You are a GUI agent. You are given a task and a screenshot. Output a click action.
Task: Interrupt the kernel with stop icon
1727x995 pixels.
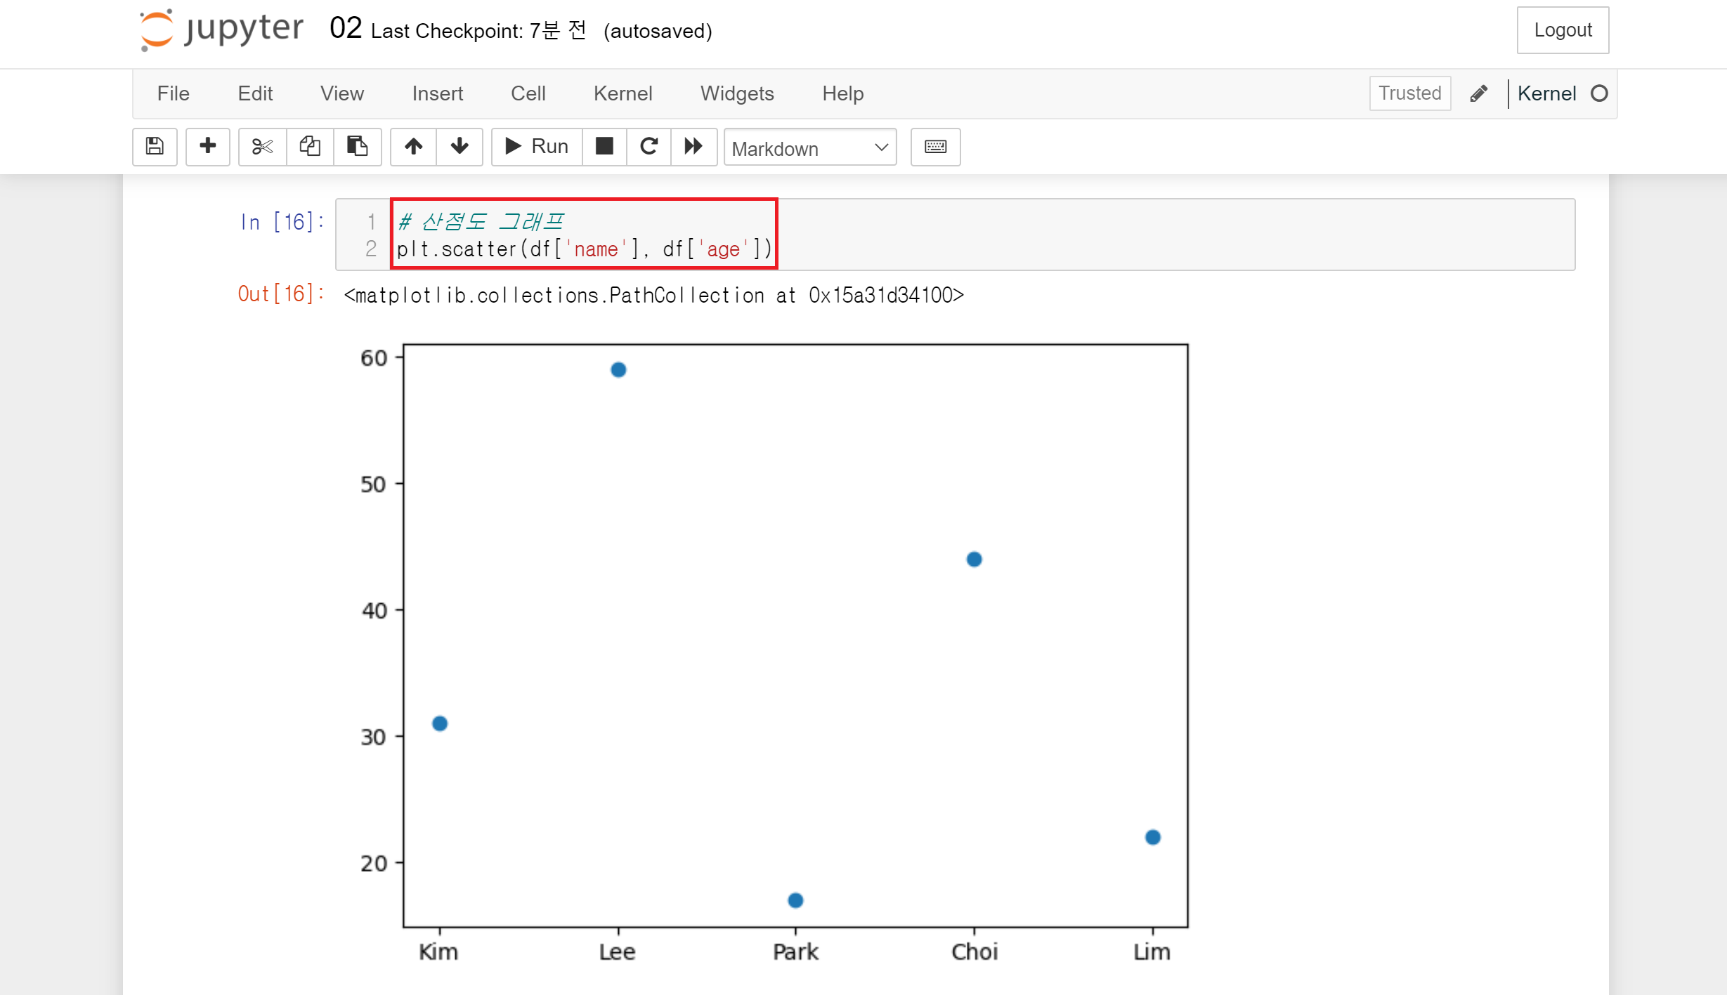pyautogui.click(x=604, y=146)
